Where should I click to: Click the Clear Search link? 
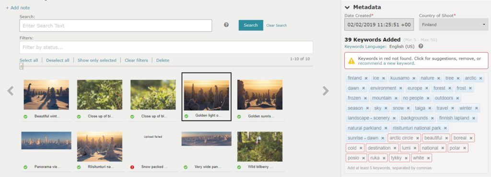277,26
